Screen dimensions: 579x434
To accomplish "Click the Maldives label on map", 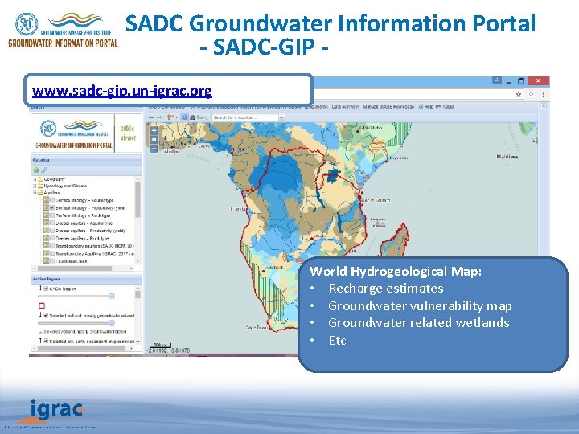I will point(507,157).
